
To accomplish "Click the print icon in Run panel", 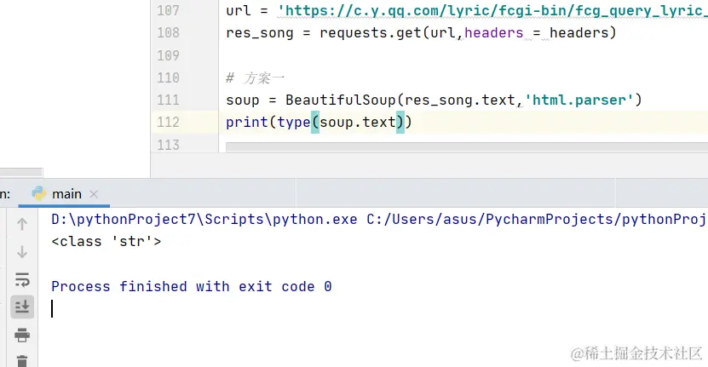I will 22,335.
